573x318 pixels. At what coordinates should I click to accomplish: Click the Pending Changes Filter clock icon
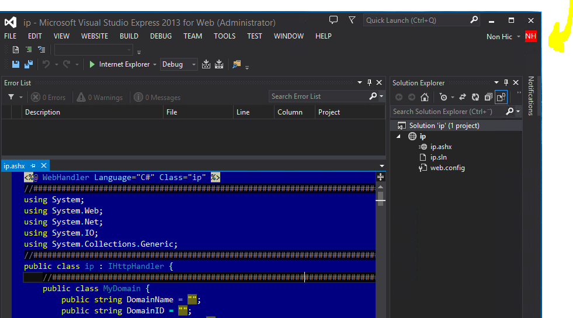(x=443, y=97)
